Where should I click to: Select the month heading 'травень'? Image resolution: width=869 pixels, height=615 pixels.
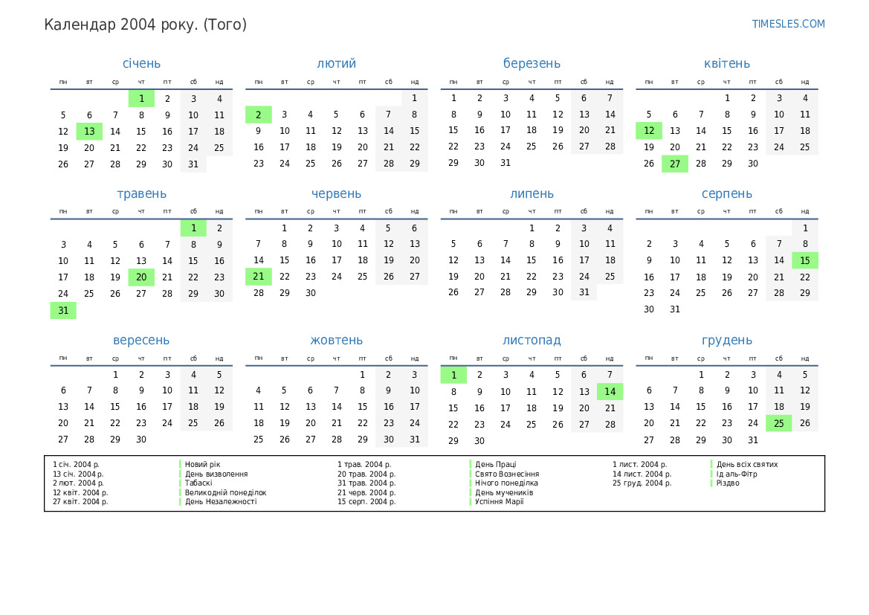pos(141,193)
